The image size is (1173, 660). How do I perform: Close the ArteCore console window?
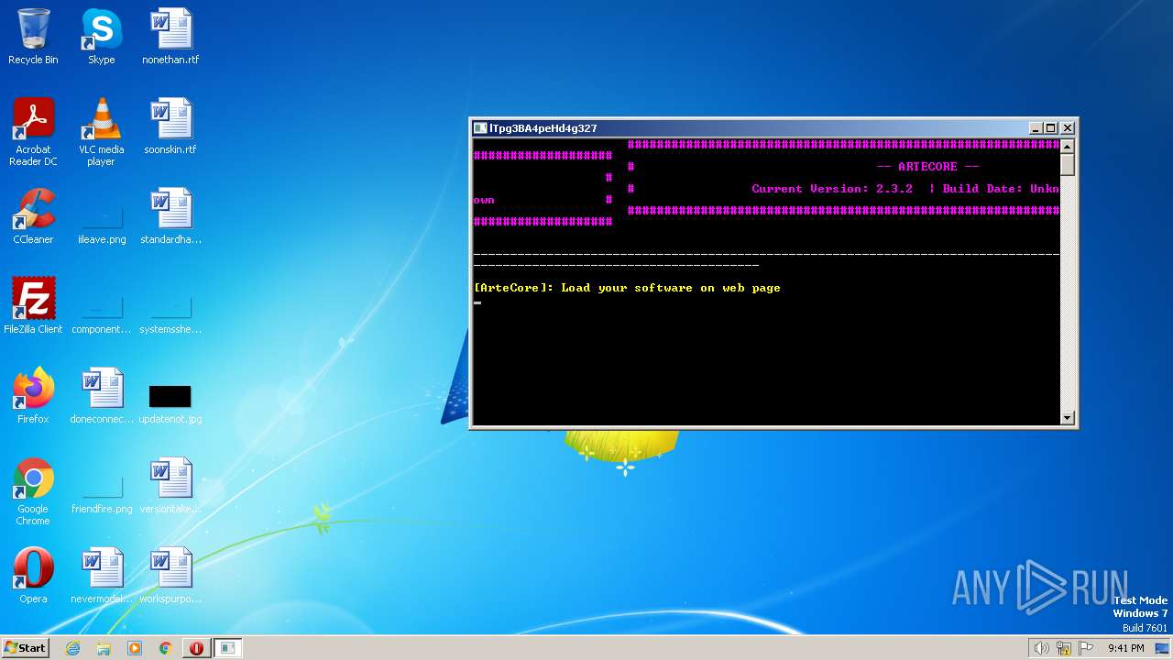[x=1067, y=128]
